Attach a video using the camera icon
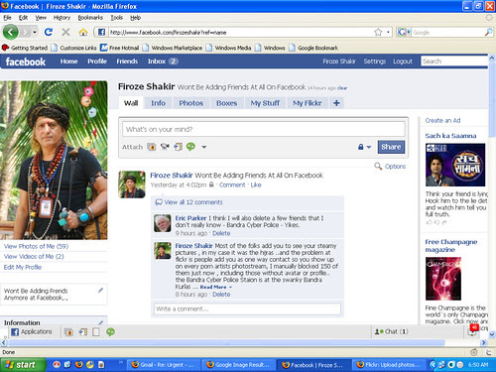The width and height of the screenshot is (496, 372). (165, 147)
